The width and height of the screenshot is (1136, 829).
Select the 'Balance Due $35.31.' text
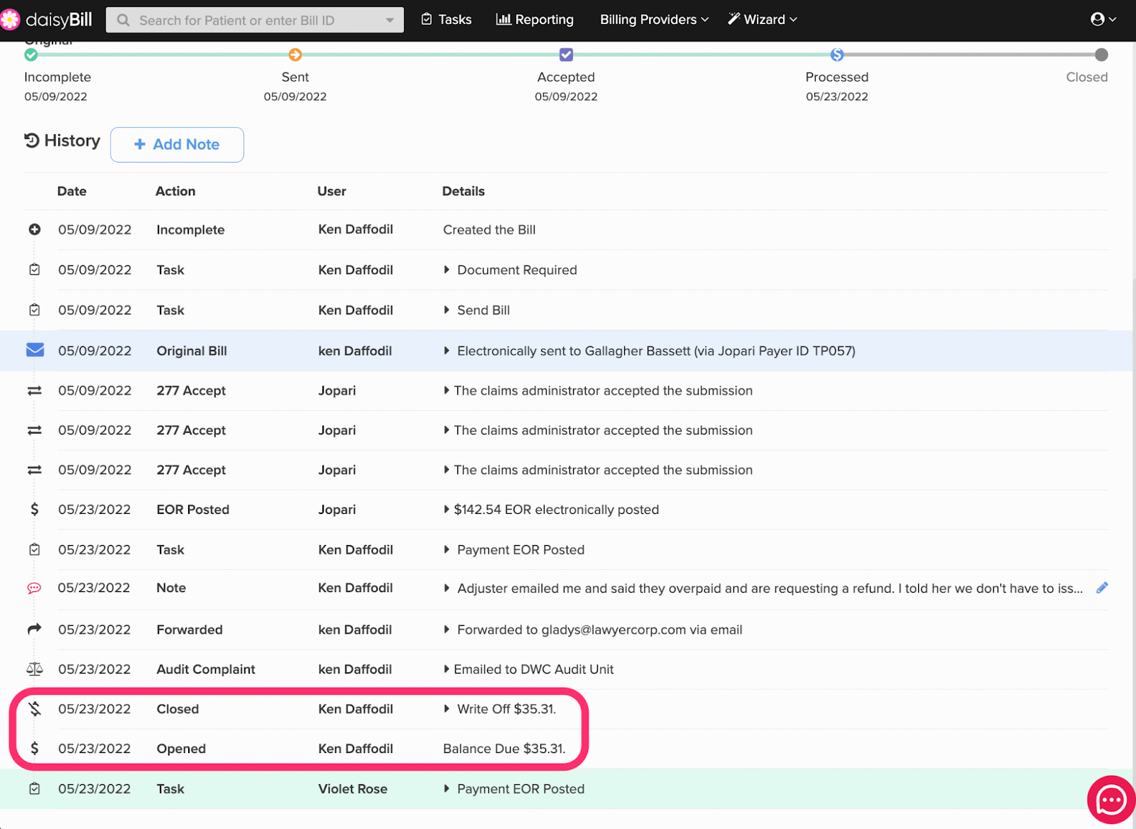504,749
